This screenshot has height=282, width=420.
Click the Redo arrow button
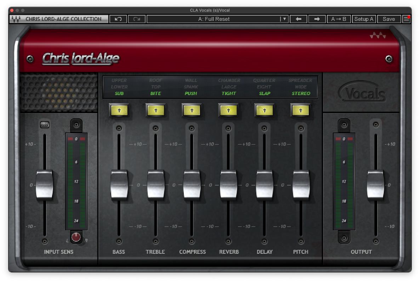137,19
